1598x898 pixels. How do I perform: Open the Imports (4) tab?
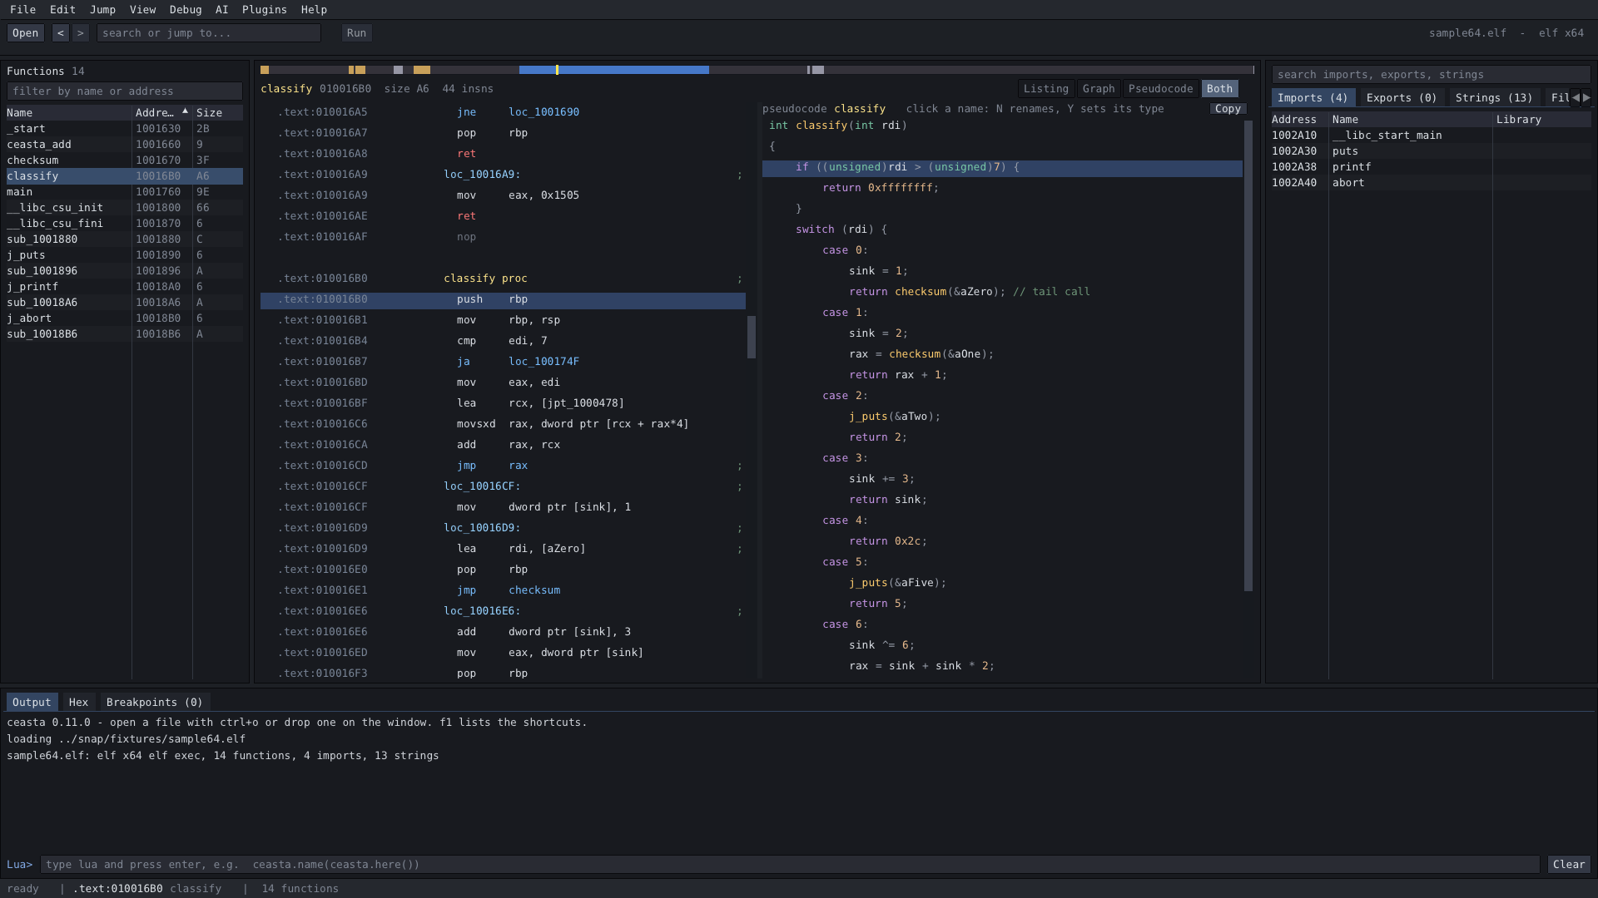pos(1313,98)
